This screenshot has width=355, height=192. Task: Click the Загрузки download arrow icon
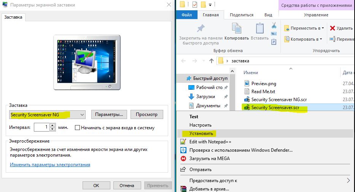[x=191, y=97]
